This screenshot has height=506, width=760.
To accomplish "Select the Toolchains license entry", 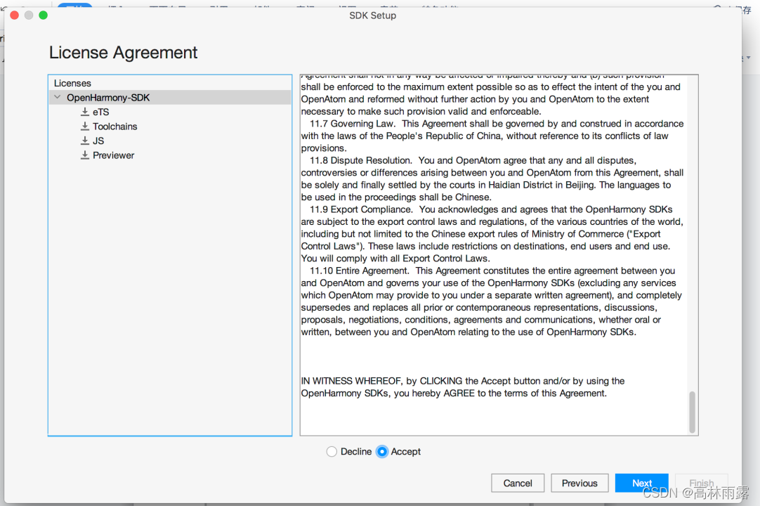I will (x=115, y=126).
